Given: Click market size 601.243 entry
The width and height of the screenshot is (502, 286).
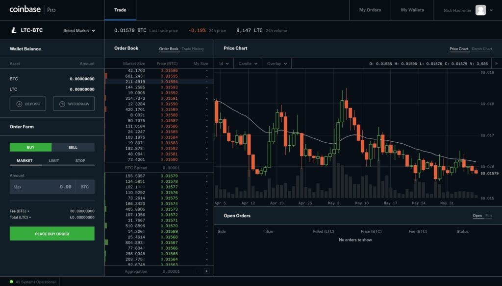Looking at the screenshot, I should click(x=135, y=76).
